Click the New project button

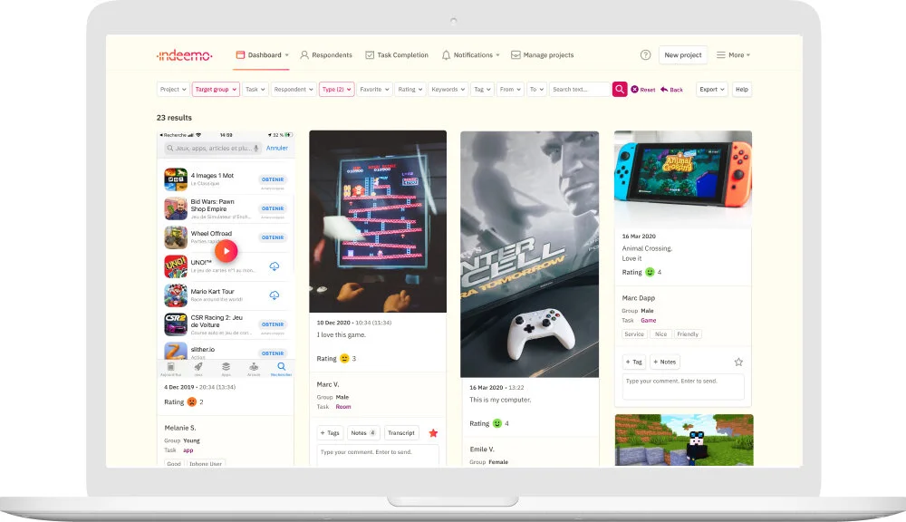[683, 55]
